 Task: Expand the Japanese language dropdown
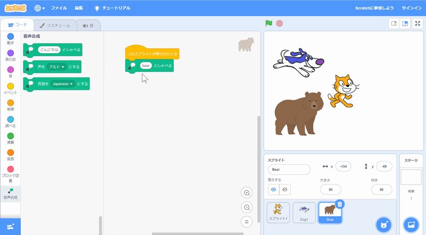point(62,83)
